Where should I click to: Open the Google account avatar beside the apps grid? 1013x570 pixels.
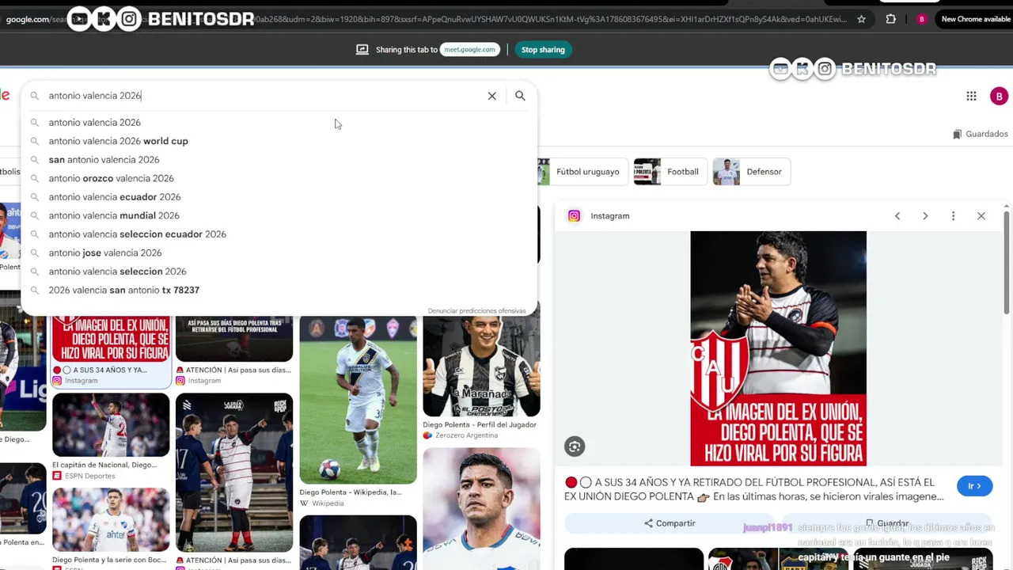coord(999,96)
